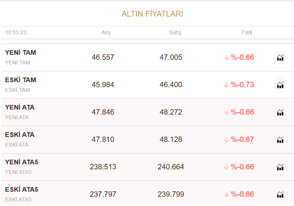Open chart icon for ESKİ TAM
The image size is (294, 206).
(x=280, y=85)
